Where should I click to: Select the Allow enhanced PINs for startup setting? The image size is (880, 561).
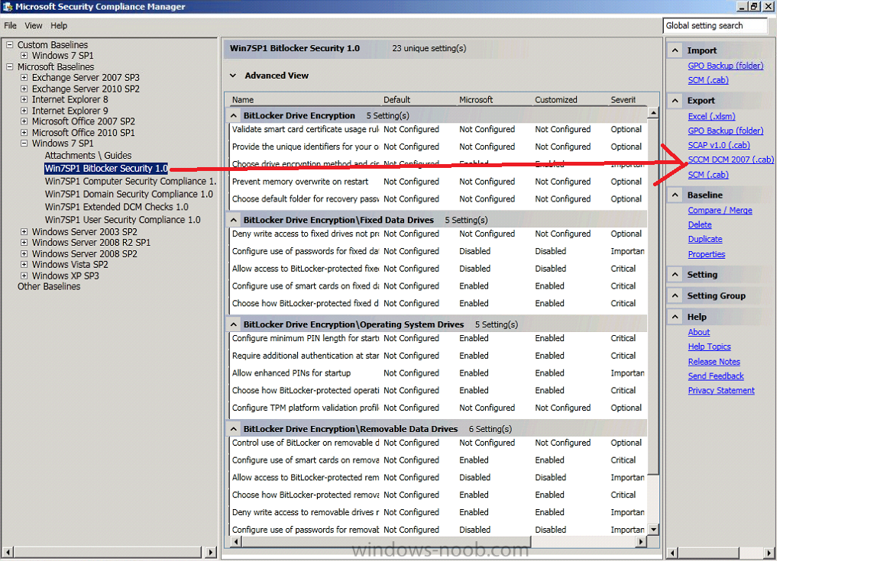[438, 373]
